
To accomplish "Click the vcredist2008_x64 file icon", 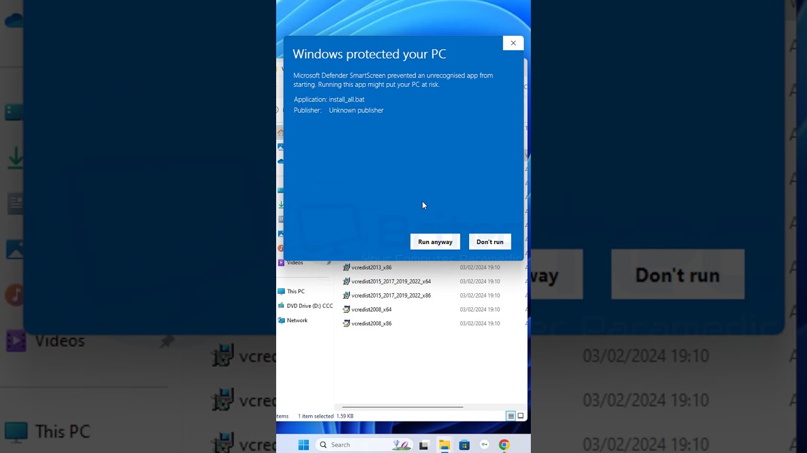I will coord(346,310).
